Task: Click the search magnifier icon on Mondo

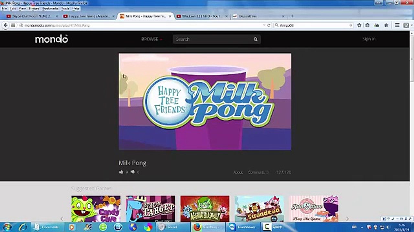Action: (x=255, y=39)
